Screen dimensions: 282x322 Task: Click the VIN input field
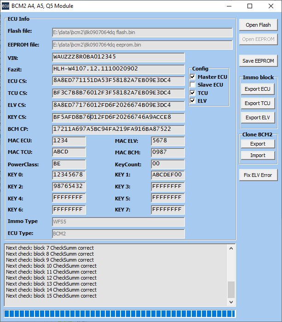click(x=118, y=57)
